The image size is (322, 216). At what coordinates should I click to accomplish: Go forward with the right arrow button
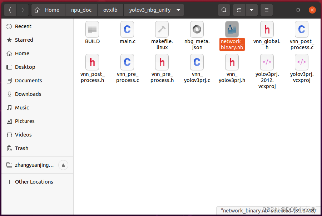[x=23, y=10]
